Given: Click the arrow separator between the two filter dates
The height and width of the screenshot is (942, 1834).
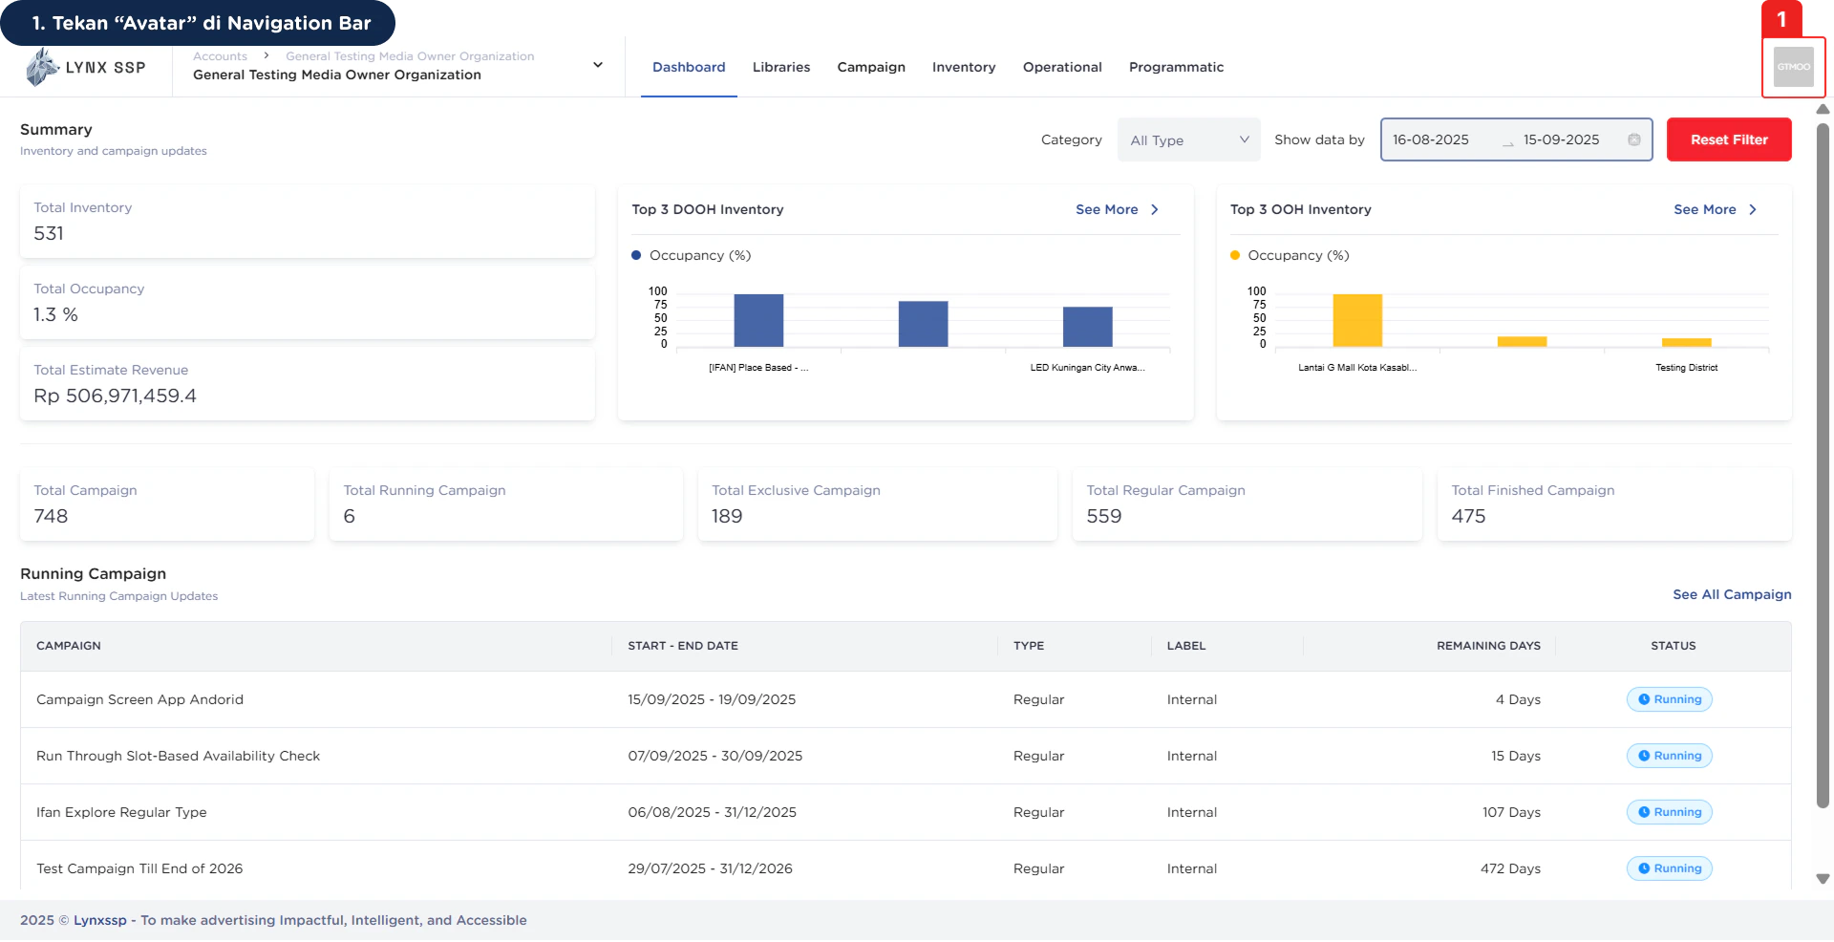Looking at the screenshot, I should [1507, 143].
